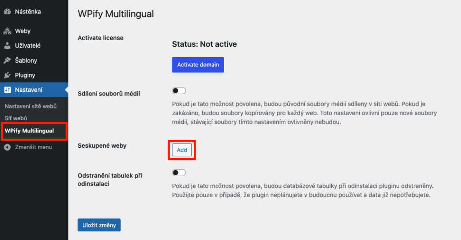Click the Activate domain button

coord(198,65)
